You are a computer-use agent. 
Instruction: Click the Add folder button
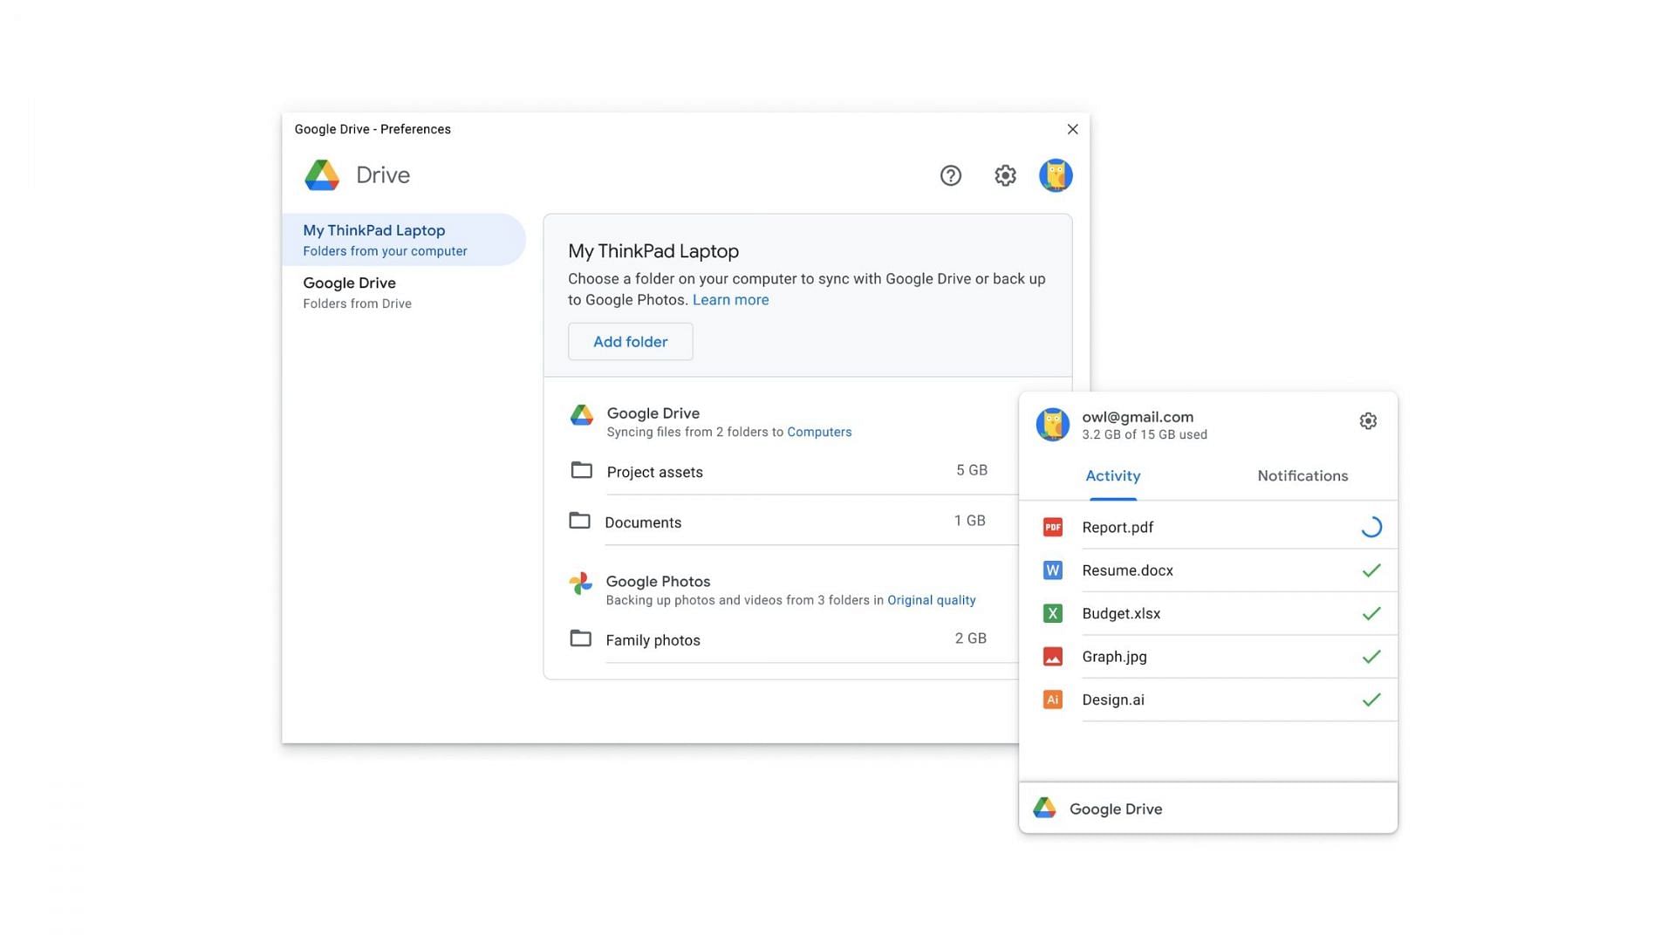630,342
